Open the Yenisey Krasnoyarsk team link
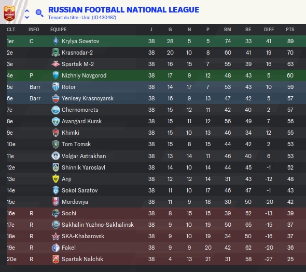 click(x=88, y=98)
